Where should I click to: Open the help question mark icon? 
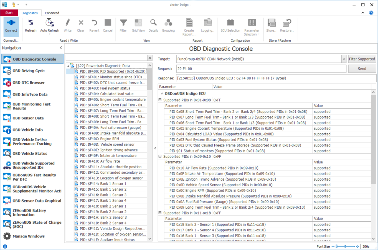[371, 13]
